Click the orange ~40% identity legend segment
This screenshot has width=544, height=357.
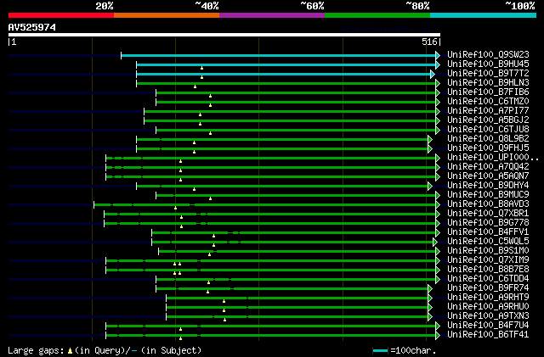point(167,15)
